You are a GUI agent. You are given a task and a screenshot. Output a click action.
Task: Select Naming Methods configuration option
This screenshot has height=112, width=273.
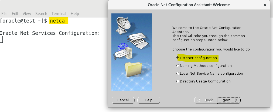coord(178,66)
